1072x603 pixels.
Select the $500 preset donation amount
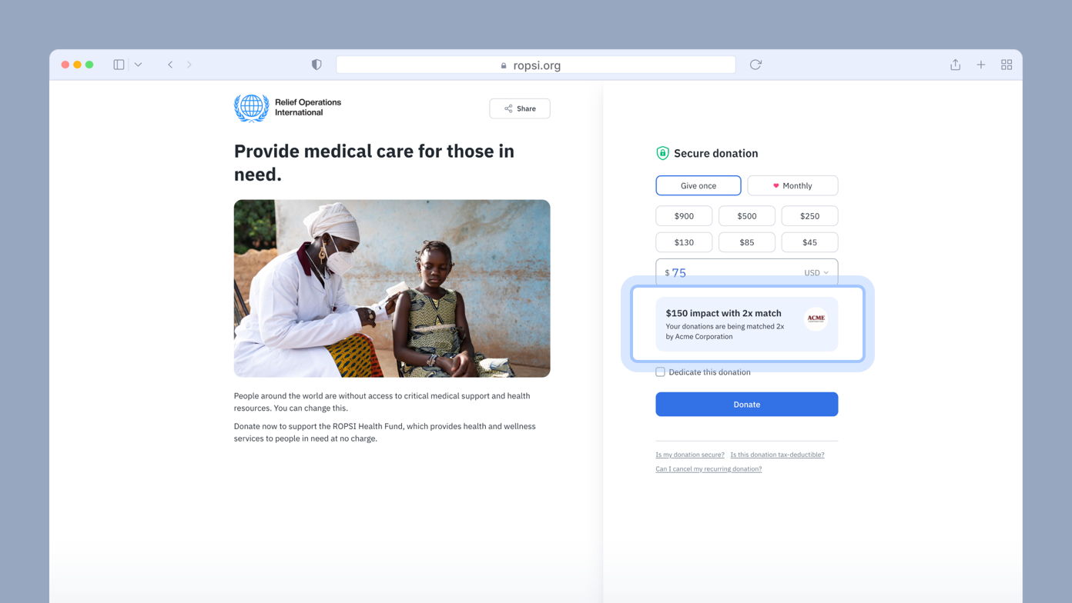(x=746, y=215)
